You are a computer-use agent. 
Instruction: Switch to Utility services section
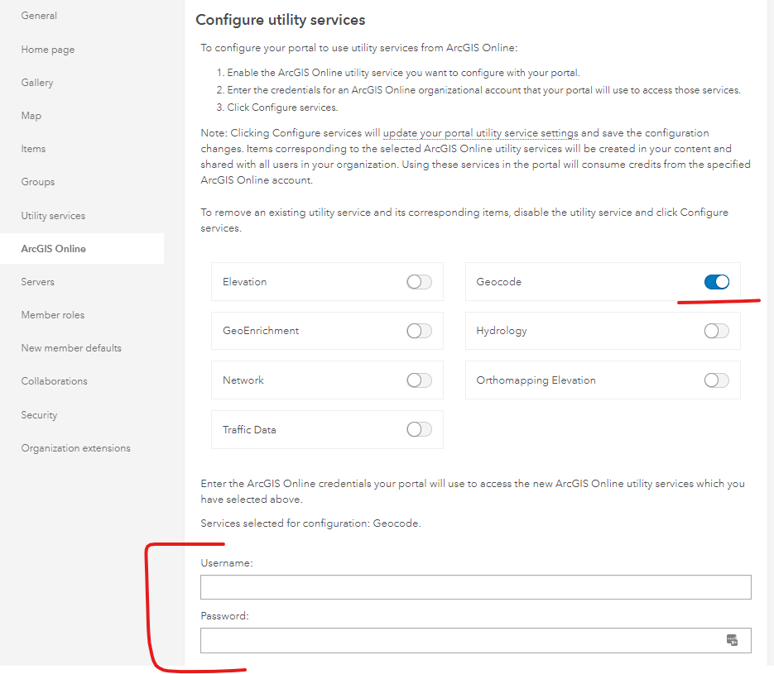(x=53, y=216)
